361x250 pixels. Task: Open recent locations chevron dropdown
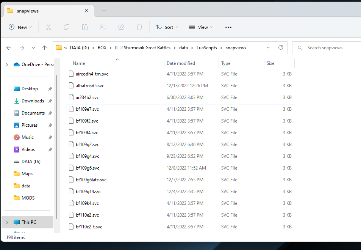33,48
